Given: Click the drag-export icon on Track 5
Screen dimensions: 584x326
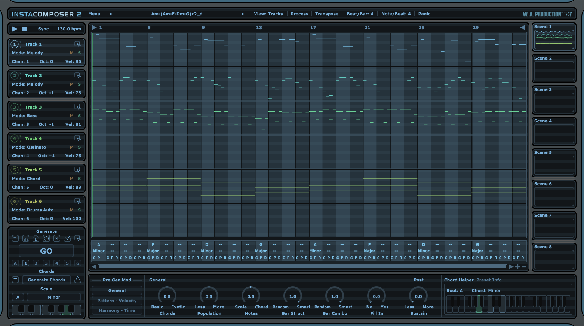Looking at the screenshot, I should (x=78, y=170).
